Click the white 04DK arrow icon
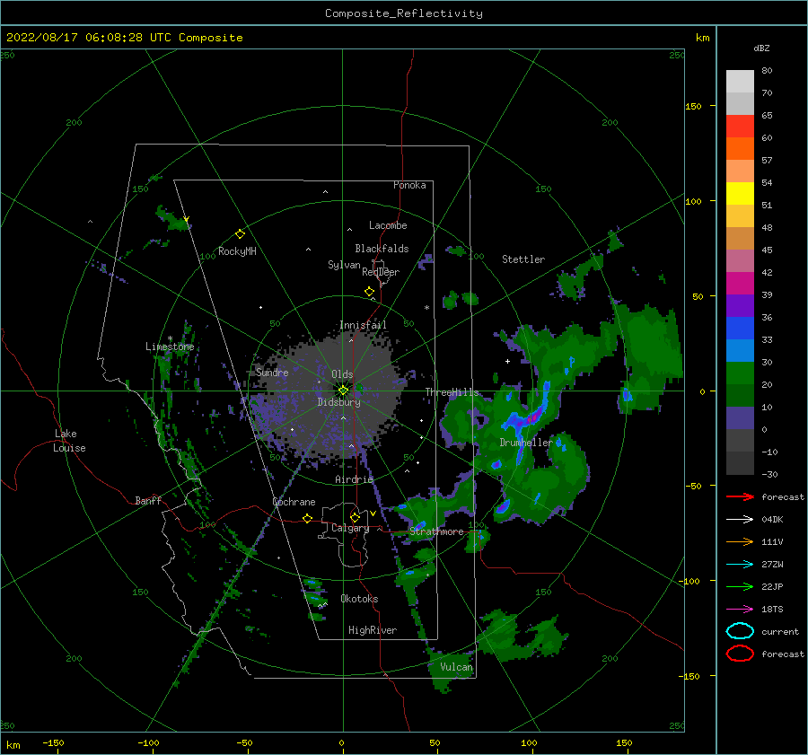The height and width of the screenshot is (755, 808). click(740, 519)
